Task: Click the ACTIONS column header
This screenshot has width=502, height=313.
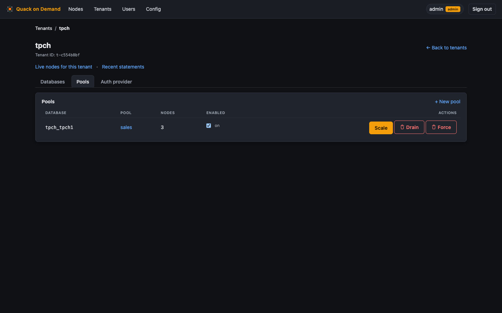Action: 447,113
